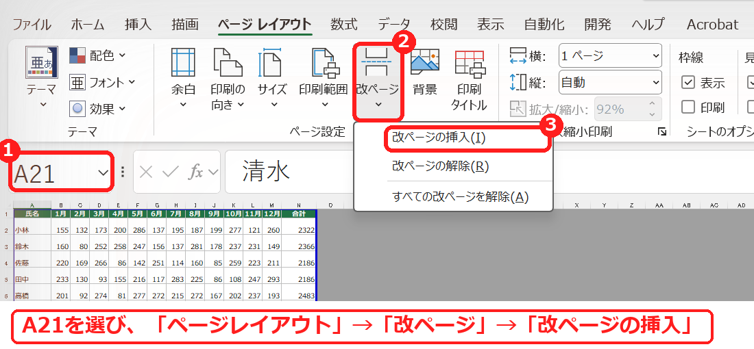
Task: Open the 効果 theme effects menu
Action: (97, 109)
